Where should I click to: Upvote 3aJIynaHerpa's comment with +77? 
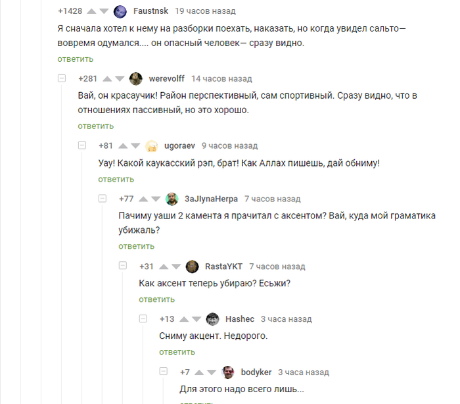[143, 199]
